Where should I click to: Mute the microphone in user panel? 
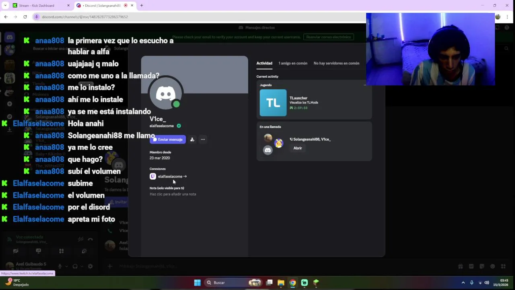[60, 266]
